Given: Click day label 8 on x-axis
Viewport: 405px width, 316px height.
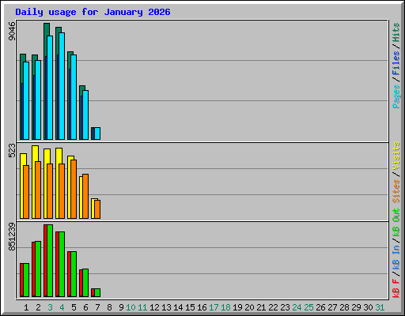Looking at the screenshot, I should pyautogui.click(x=109, y=307).
